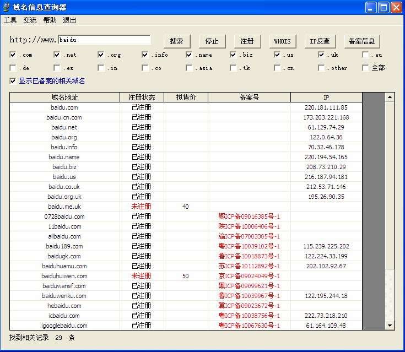
Task: Enable the .asia checkbox
Action: 189,68
